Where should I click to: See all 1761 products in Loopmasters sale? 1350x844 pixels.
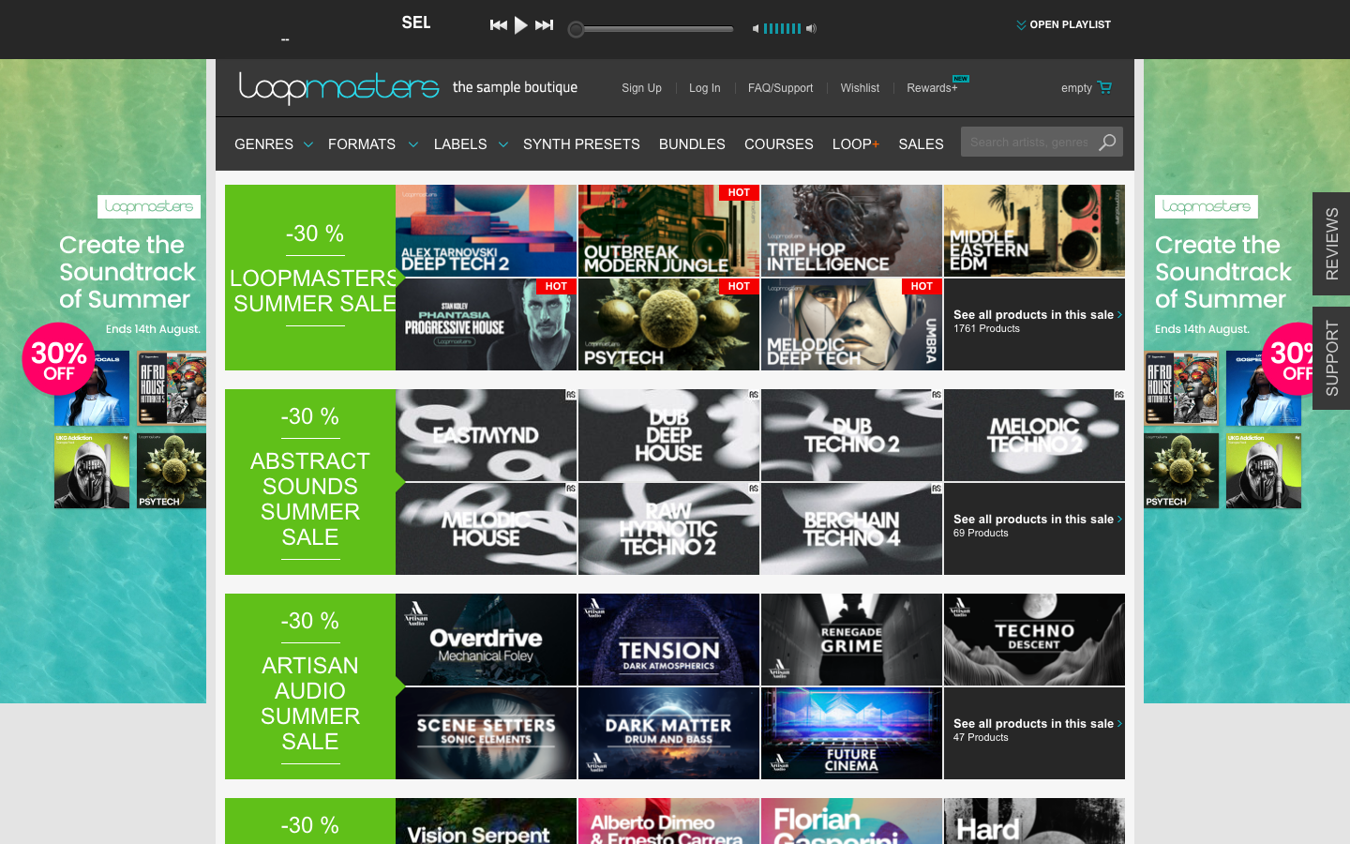[1034, 324]
